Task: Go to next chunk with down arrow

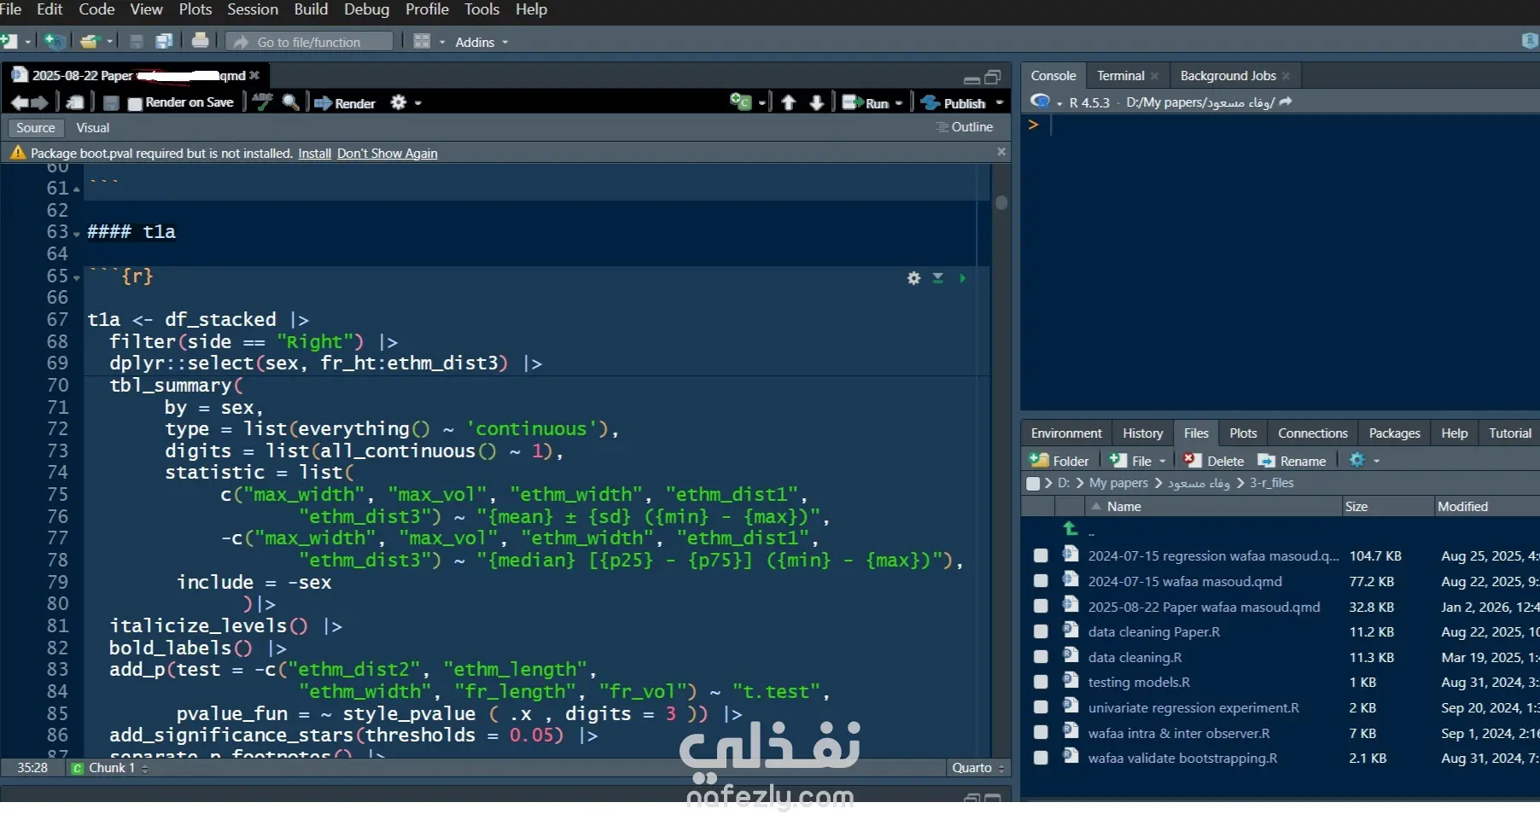Action: pyautogui.click(x=817, y=102)
